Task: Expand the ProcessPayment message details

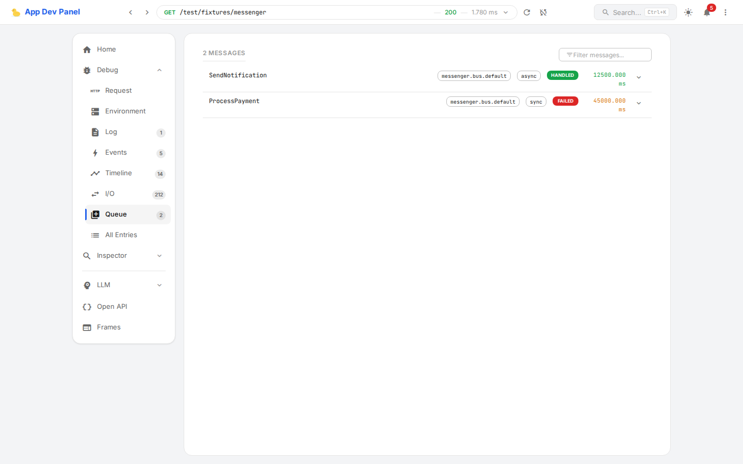Action: click(x=639, y=103)
